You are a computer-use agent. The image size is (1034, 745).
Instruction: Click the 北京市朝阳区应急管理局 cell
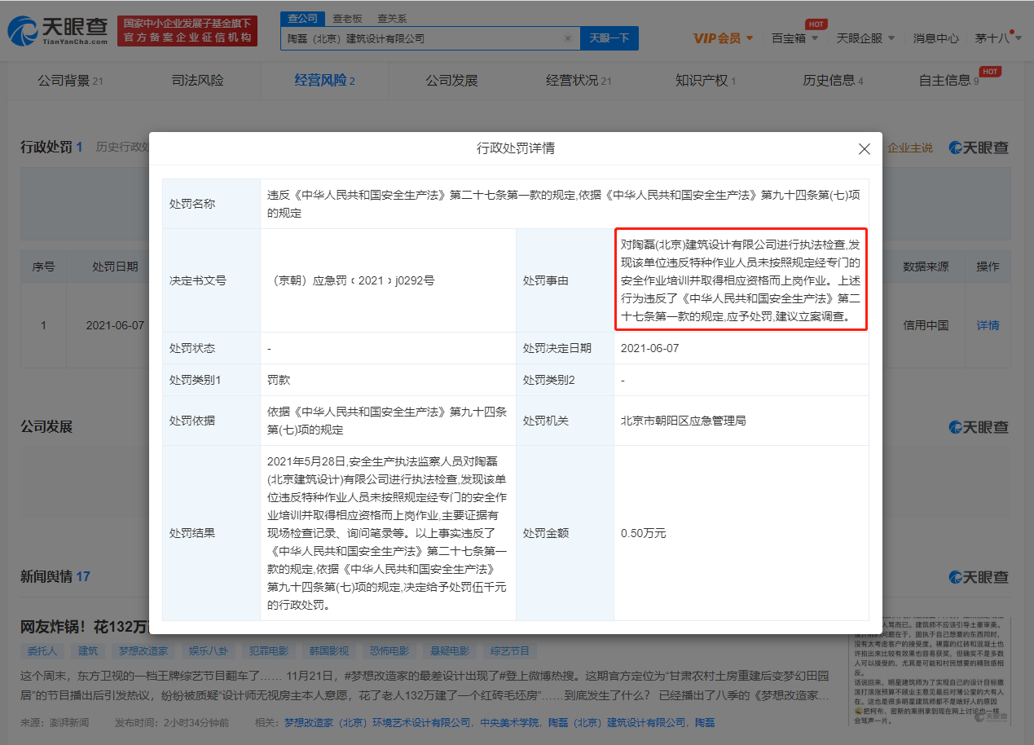point(741,421)
